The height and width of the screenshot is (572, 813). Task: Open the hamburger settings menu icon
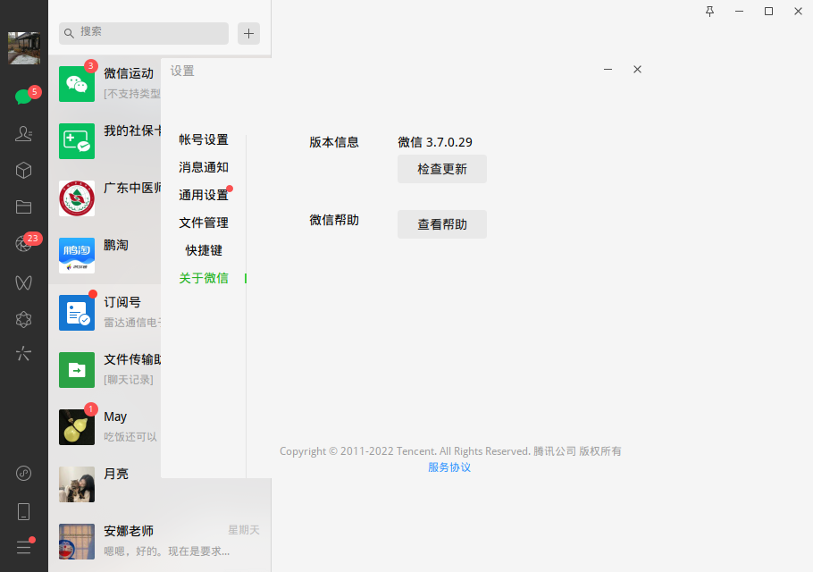click(x=24, y=547)
